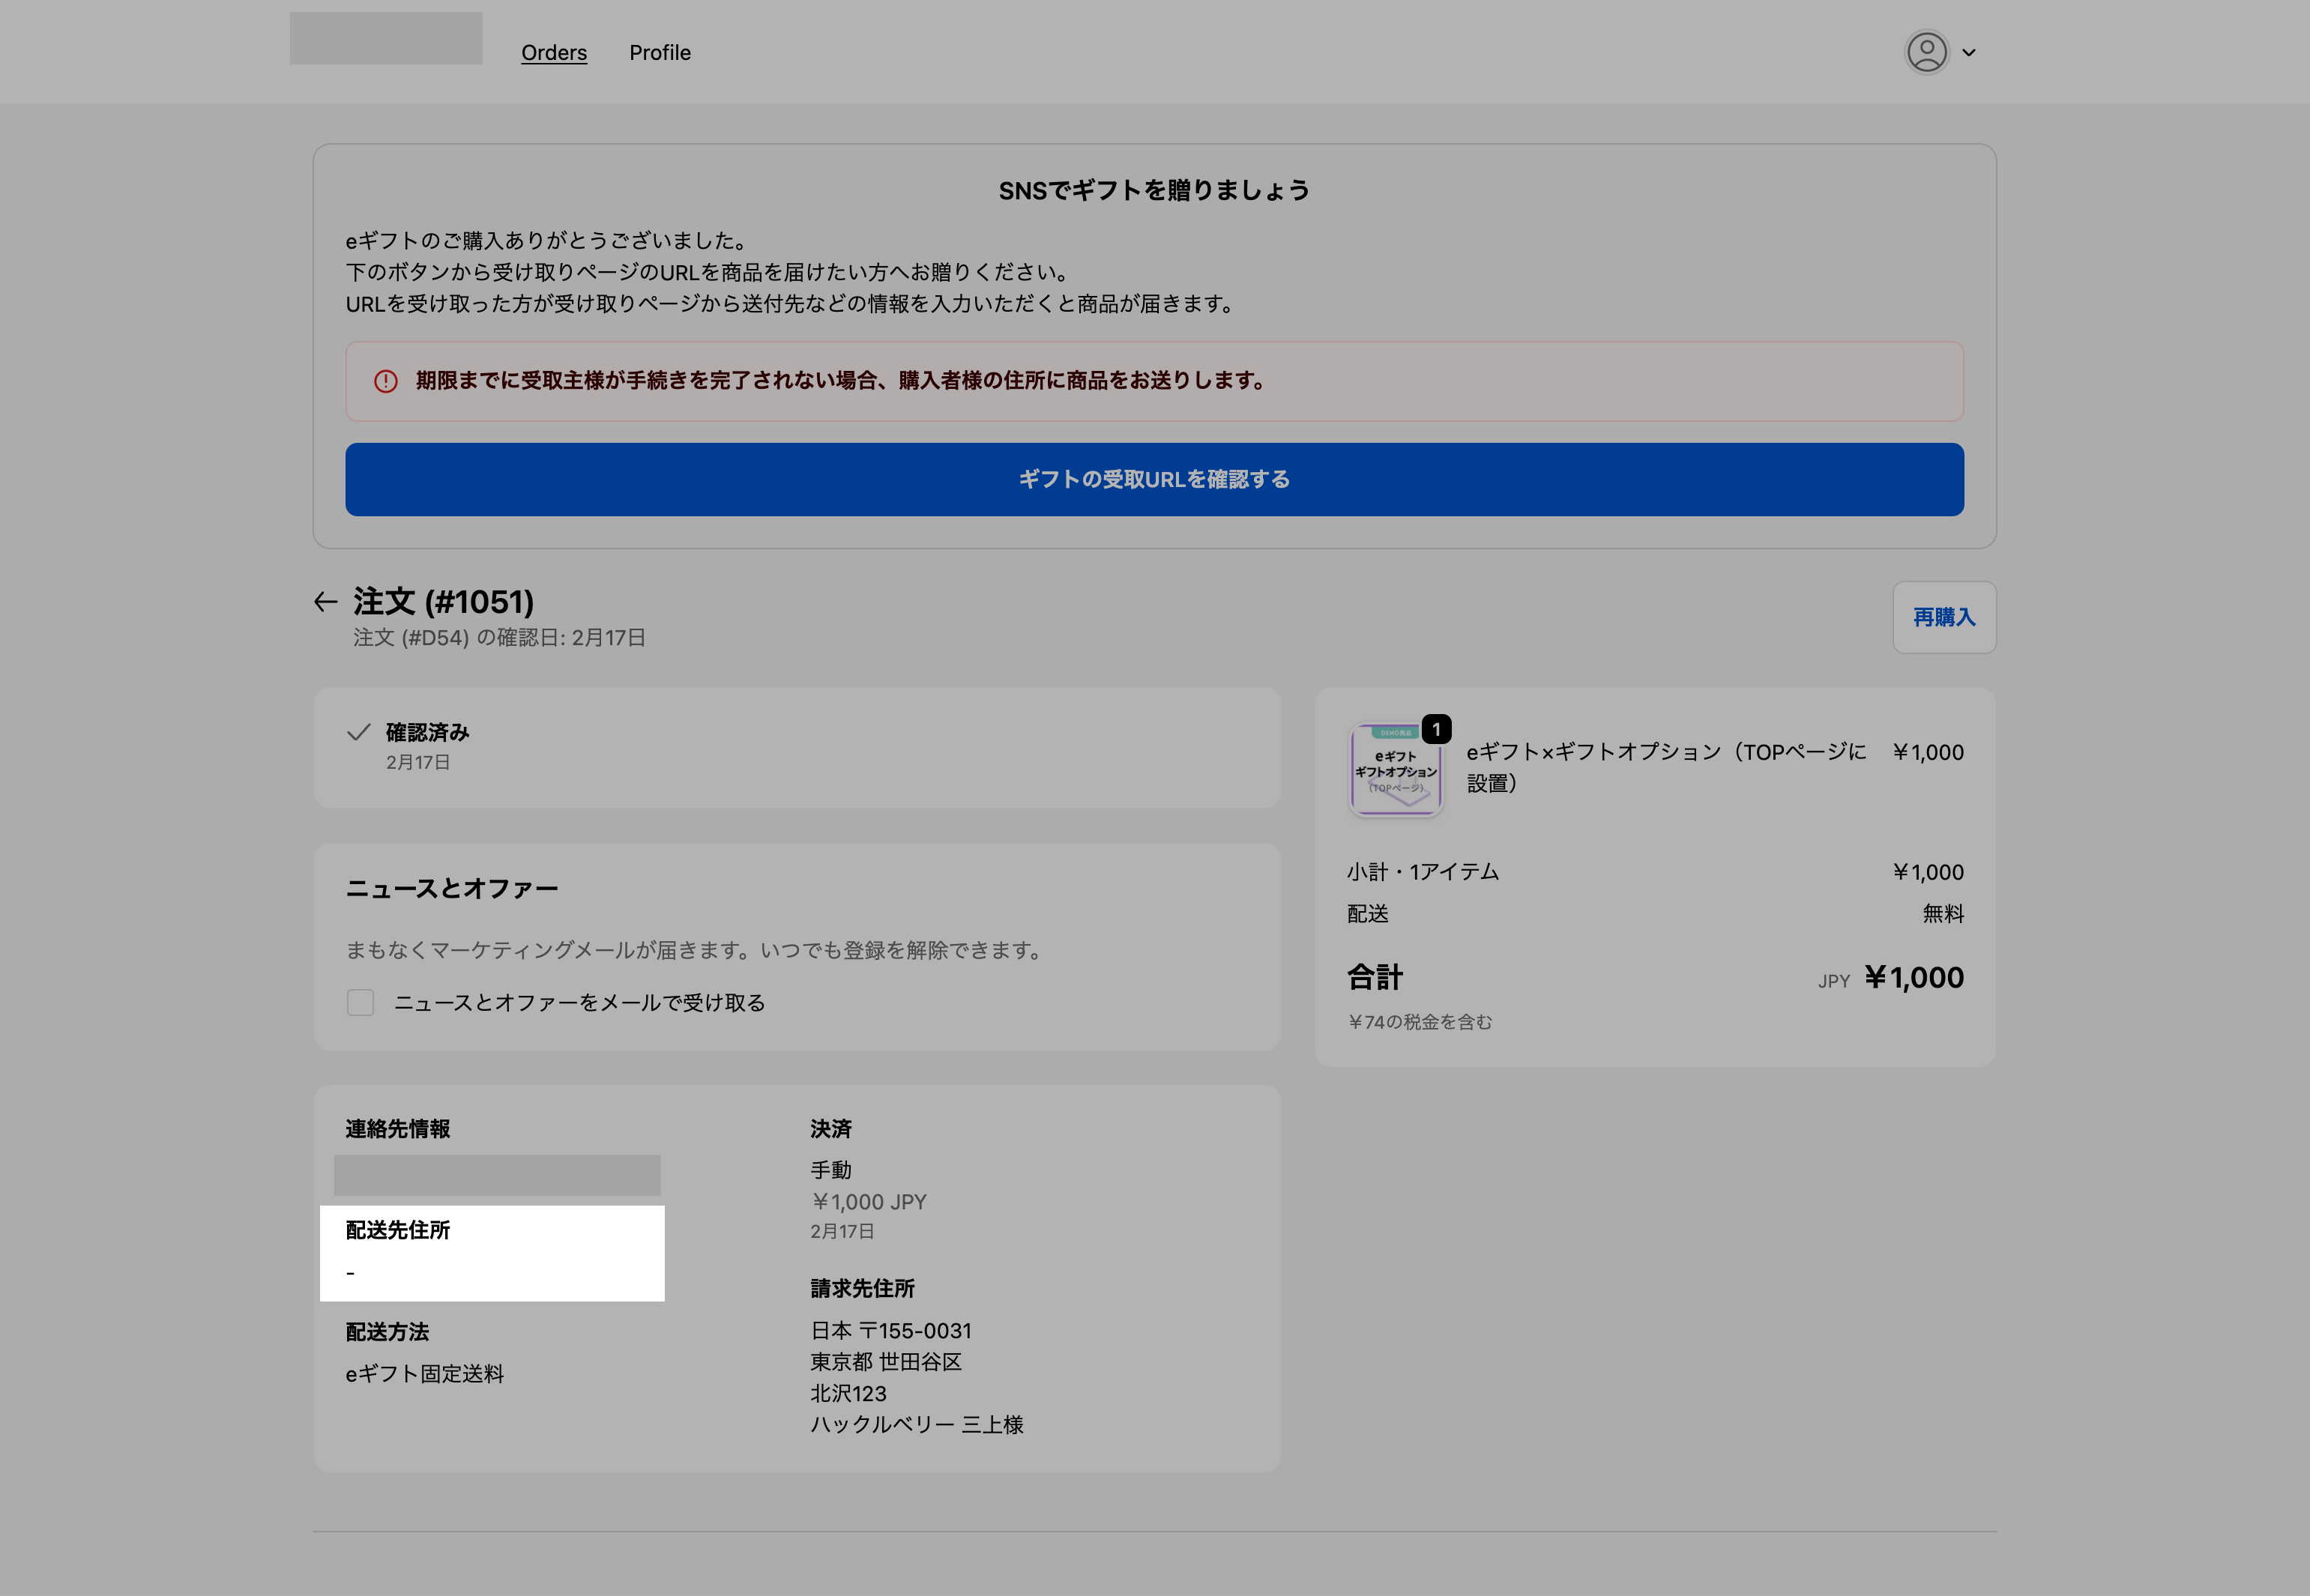Expand the account menu chevron

point(1969,53)
